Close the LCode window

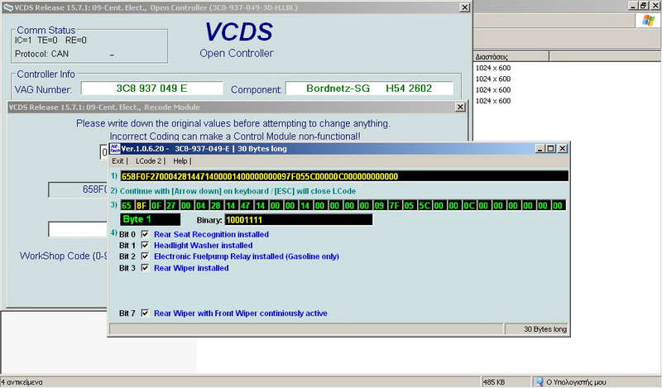click(563, 149)
